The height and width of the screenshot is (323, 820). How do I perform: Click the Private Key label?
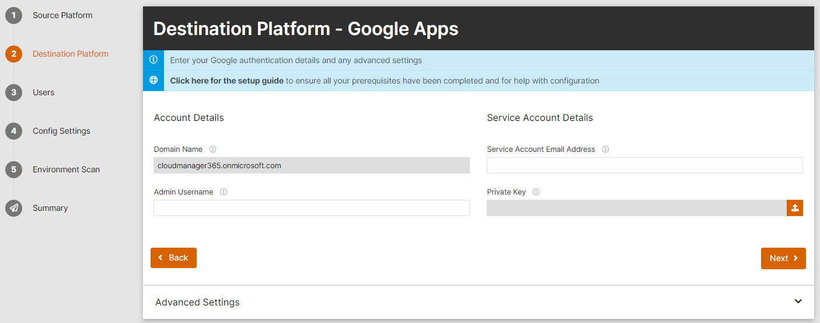tap(507, 192)
